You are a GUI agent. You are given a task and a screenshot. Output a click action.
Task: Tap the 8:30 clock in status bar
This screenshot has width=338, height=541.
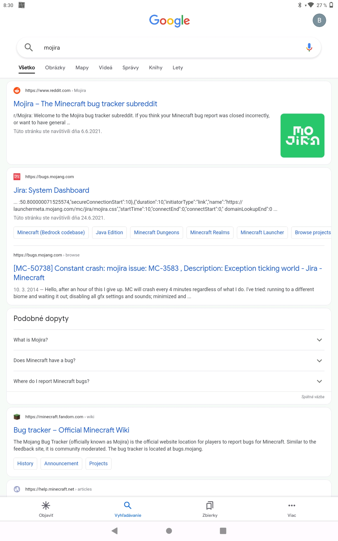[x=8, y=5]
